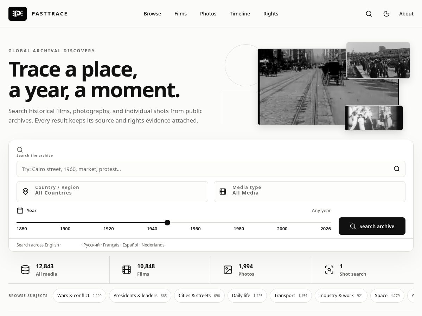Image resolution: width=422 pixels, height=316 pixels.
Task: Click the 2026 end label of slider
Action: click(326, 229)
